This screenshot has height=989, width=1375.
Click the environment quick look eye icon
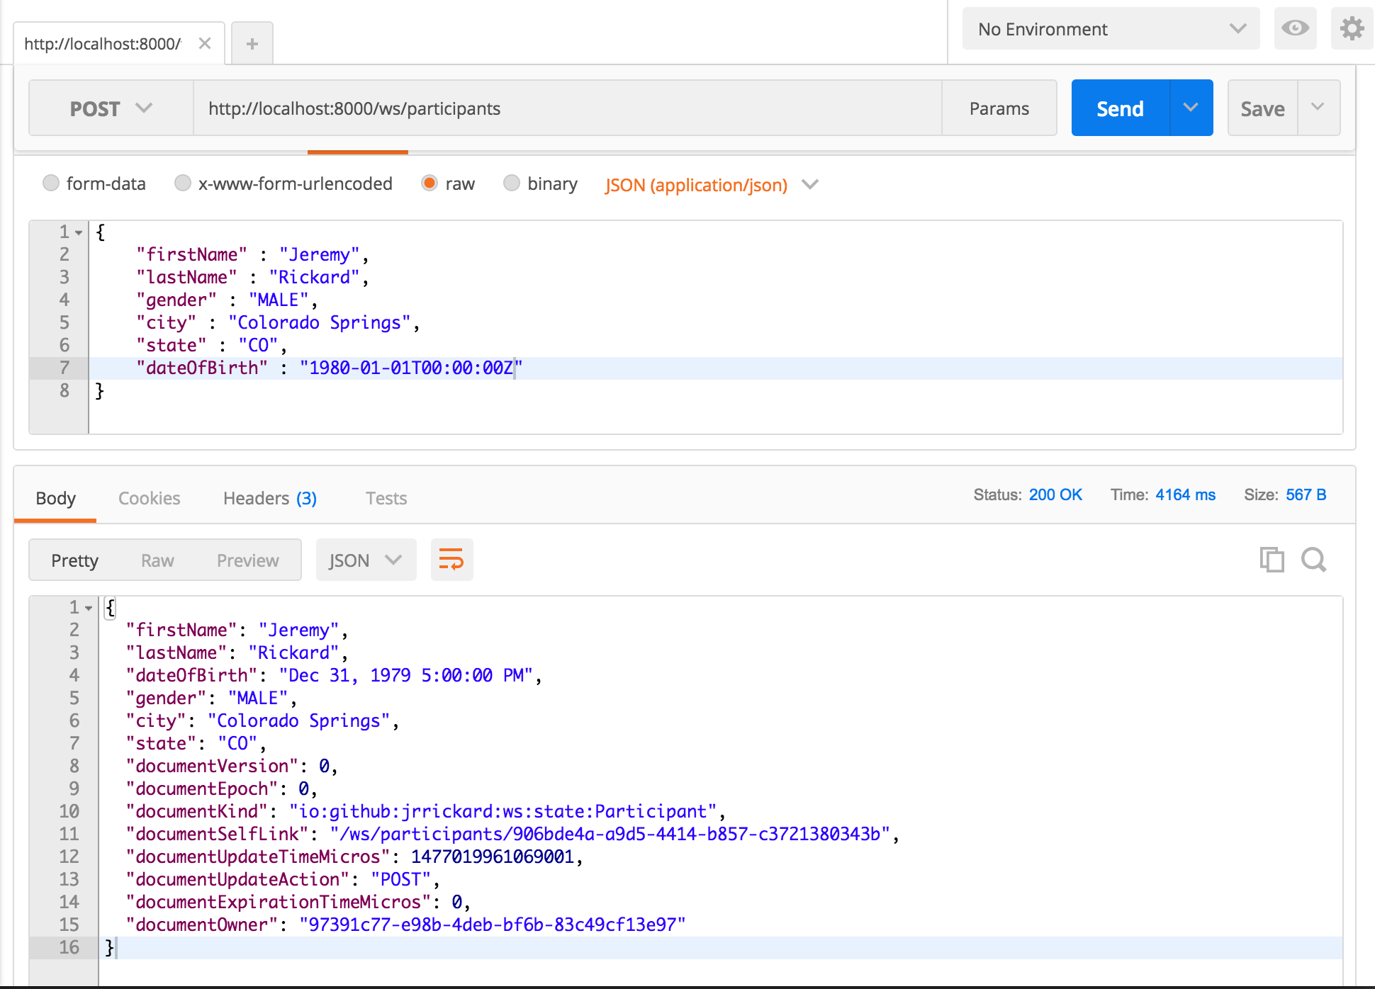click(1295, 28)
